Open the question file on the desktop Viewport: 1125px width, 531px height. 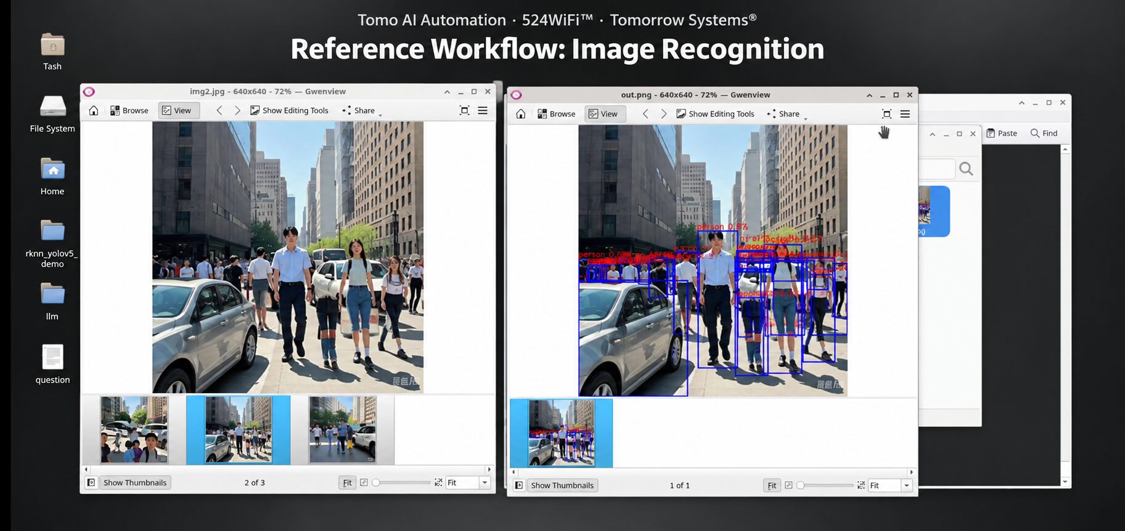pos(52,364)
